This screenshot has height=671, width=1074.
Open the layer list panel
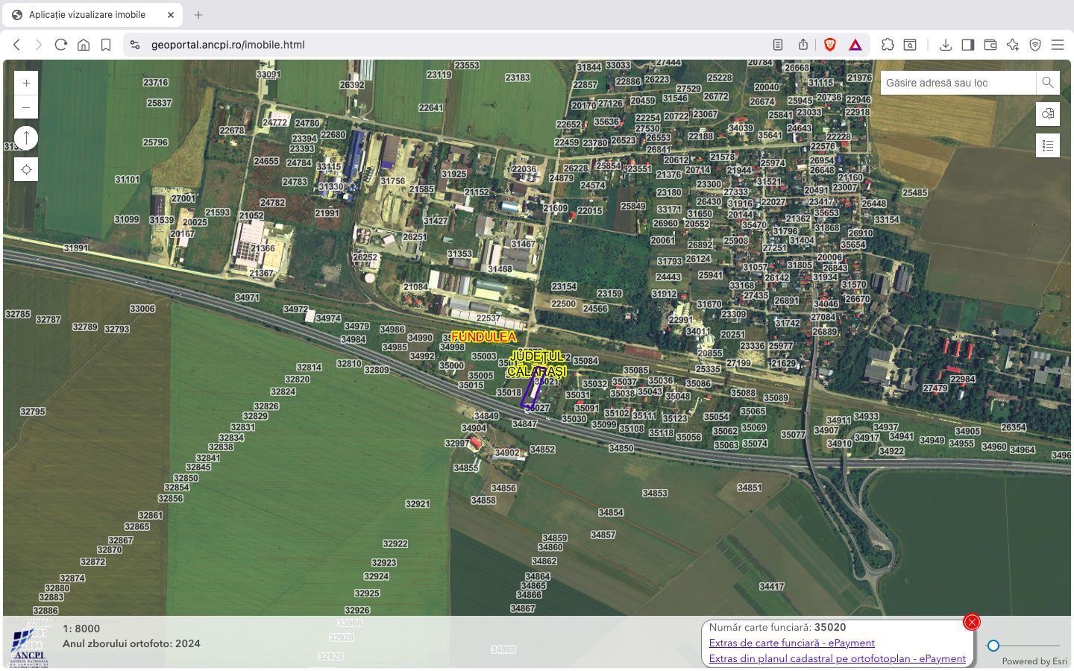point(1048,145)
